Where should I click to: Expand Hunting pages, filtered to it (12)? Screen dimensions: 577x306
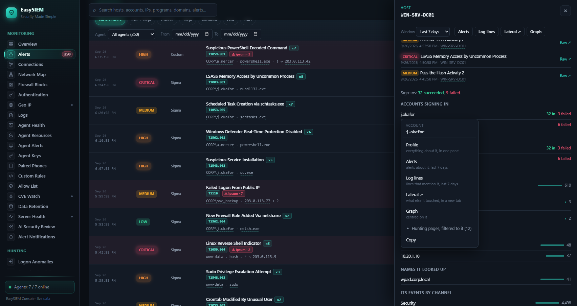(x=440, y=229)
